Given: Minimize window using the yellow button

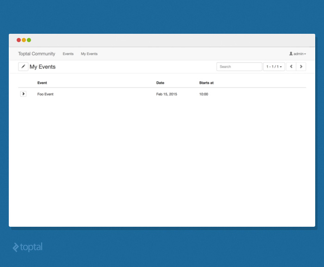Looking at the screenshot, I should click(x=24, y=40).
